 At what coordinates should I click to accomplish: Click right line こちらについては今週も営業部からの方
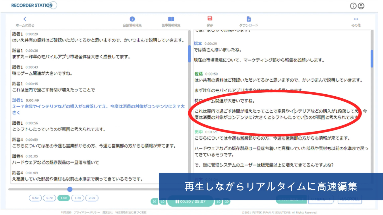click(x=272, y=138)
